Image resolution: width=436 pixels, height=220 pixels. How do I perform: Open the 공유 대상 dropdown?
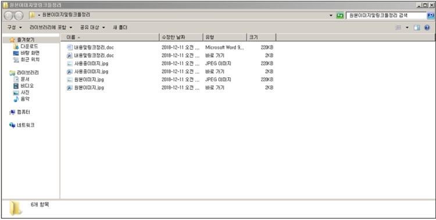pos(92,27)
